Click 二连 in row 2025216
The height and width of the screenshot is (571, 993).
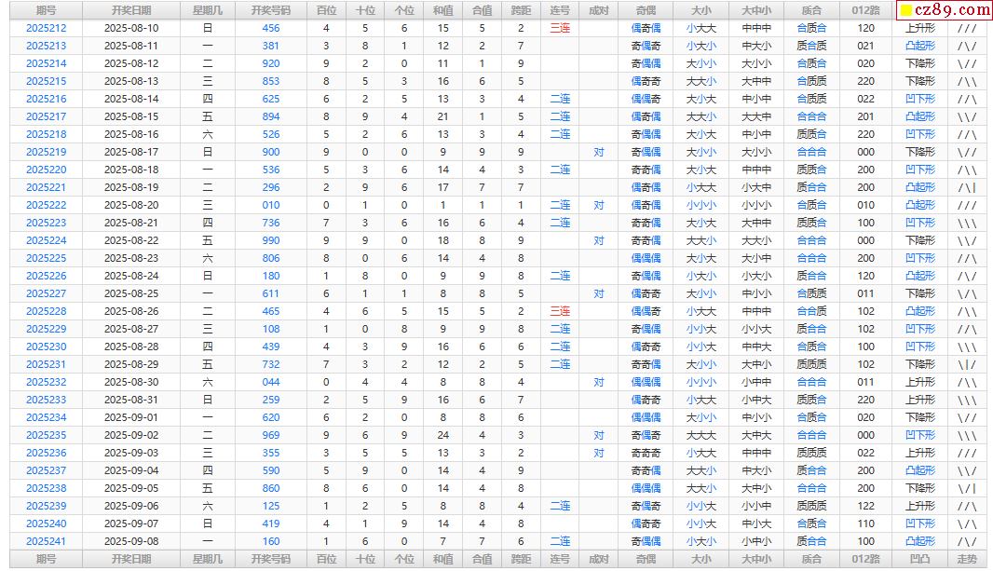[560, 99]
